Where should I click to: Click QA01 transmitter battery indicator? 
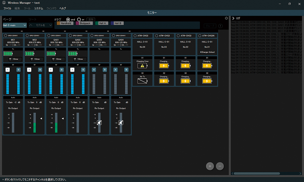tap(51, 54)
